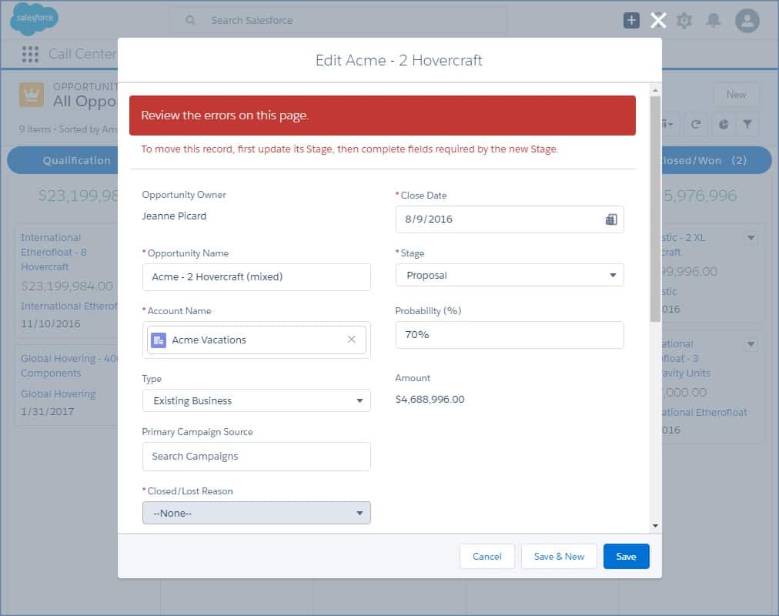The height and width of the screenshot is (616, 779).
Task: Click the $4,688,996.00 amount value
Action: (430, 400)
